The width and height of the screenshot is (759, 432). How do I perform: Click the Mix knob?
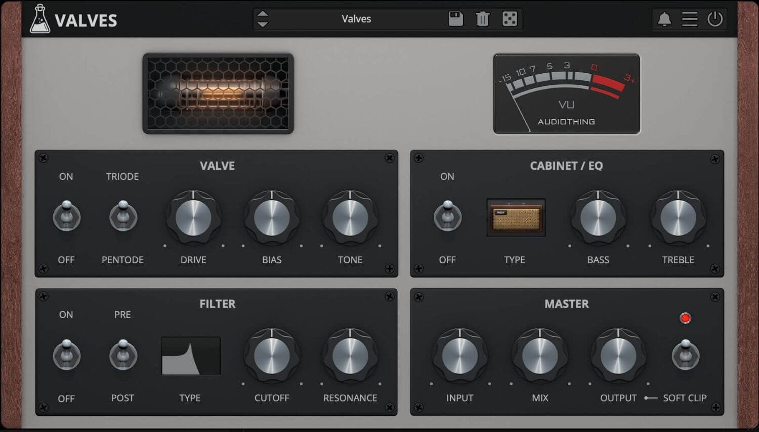(540, 356)
